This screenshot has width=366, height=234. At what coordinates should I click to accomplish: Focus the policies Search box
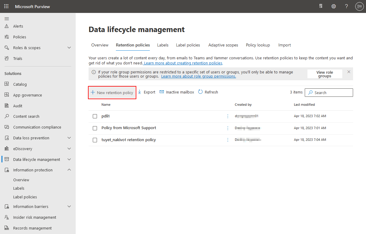click(x=329, y=93)
